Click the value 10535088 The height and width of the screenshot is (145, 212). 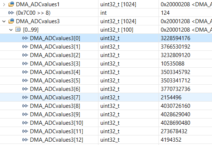click(x=173, y=64)
